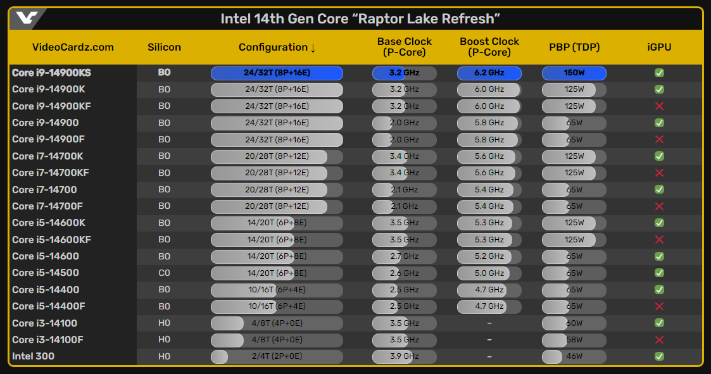Select the Core i7-14700K row name
Image resolution: width=711 pixels, height=374 pixels.
point(47,156)
